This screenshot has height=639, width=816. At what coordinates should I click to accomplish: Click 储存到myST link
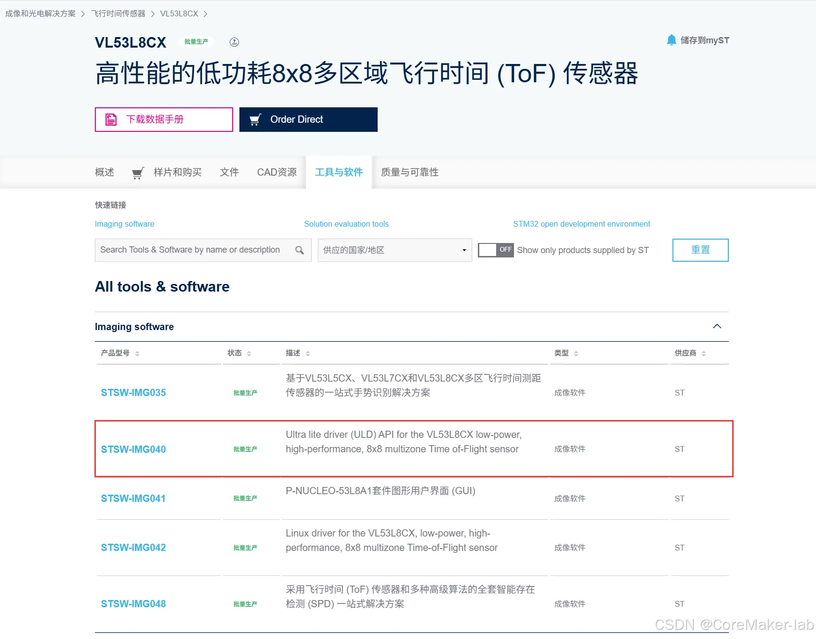tap(705, 40)
